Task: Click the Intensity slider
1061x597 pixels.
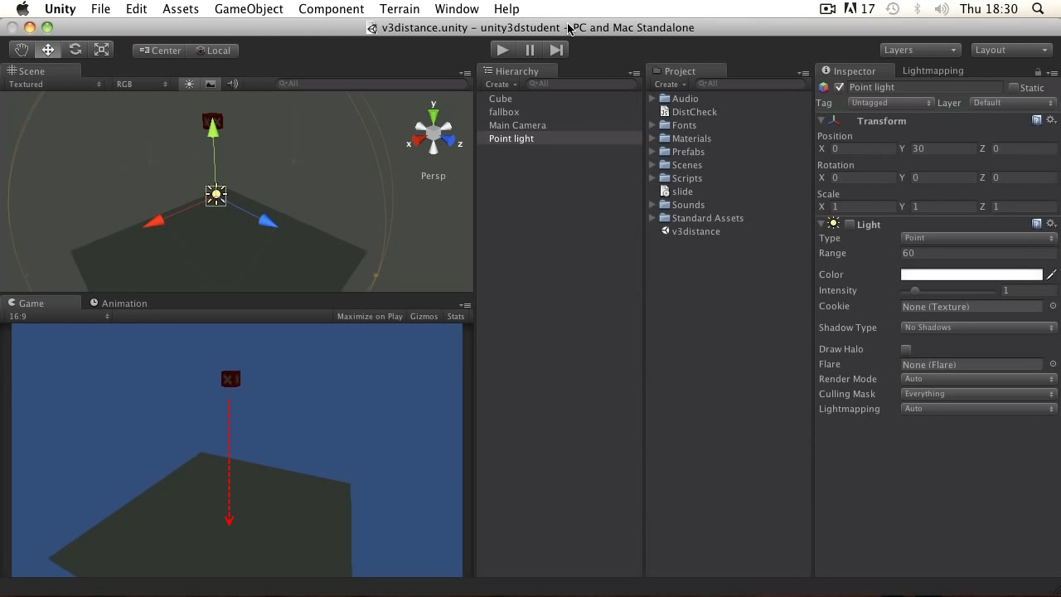Action: [948, 291]
